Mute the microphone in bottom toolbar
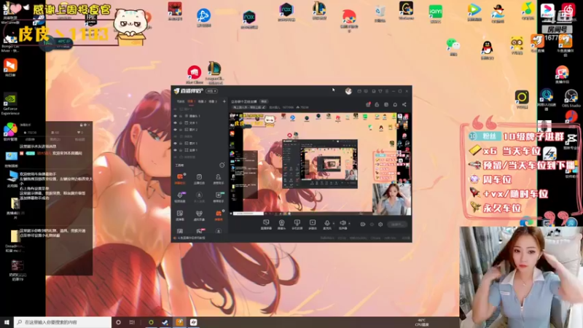This screenshot has width=583, height=328. pyautogui.click(x=326, y=224)
